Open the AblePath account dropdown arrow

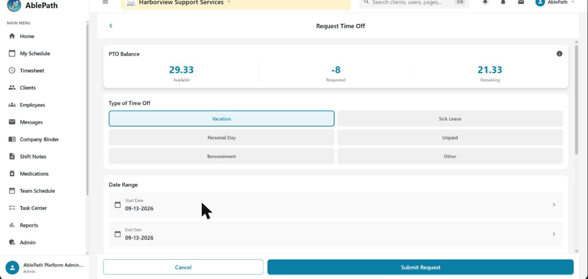[572, 2]
